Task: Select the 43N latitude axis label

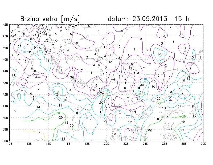Action: point(5,83)
